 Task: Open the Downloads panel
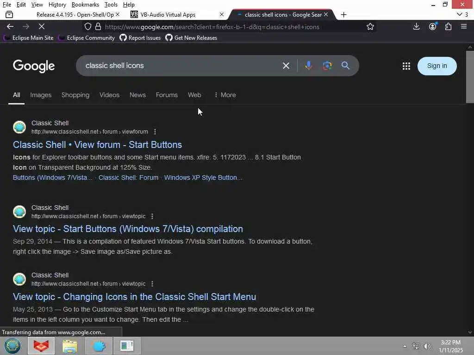(x=416, y=26)
